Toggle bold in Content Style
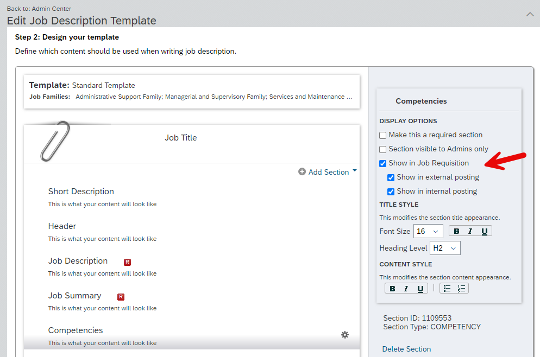 click(392, 289)
